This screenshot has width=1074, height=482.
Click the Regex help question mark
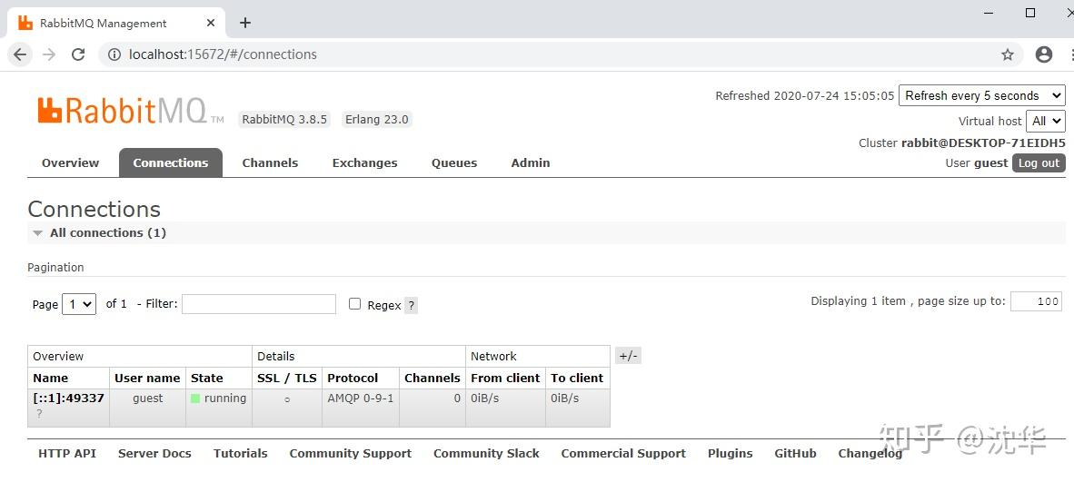pyautogui.click(x=411, y=306)
